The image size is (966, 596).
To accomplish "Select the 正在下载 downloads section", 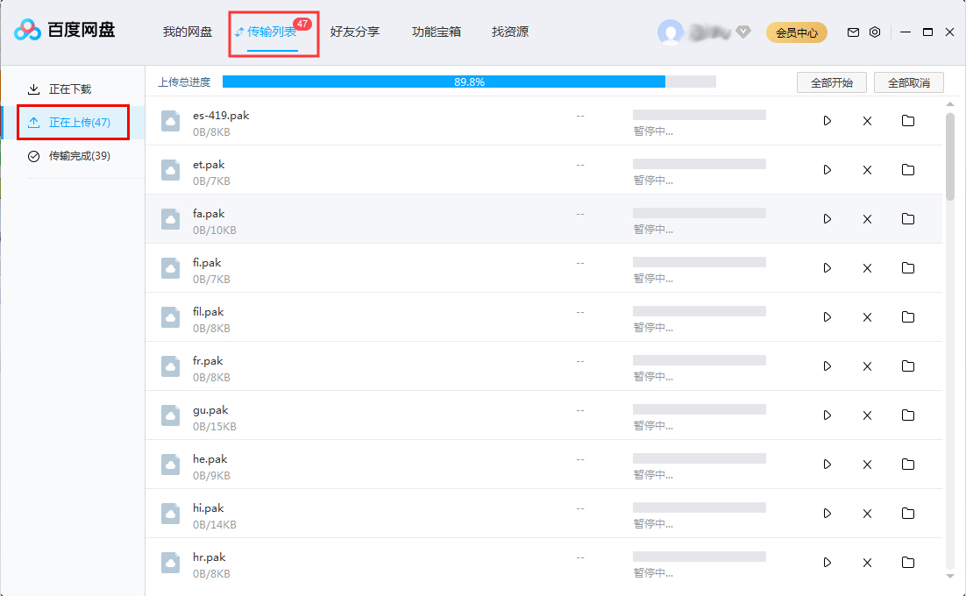I will (x=70, y=89).
